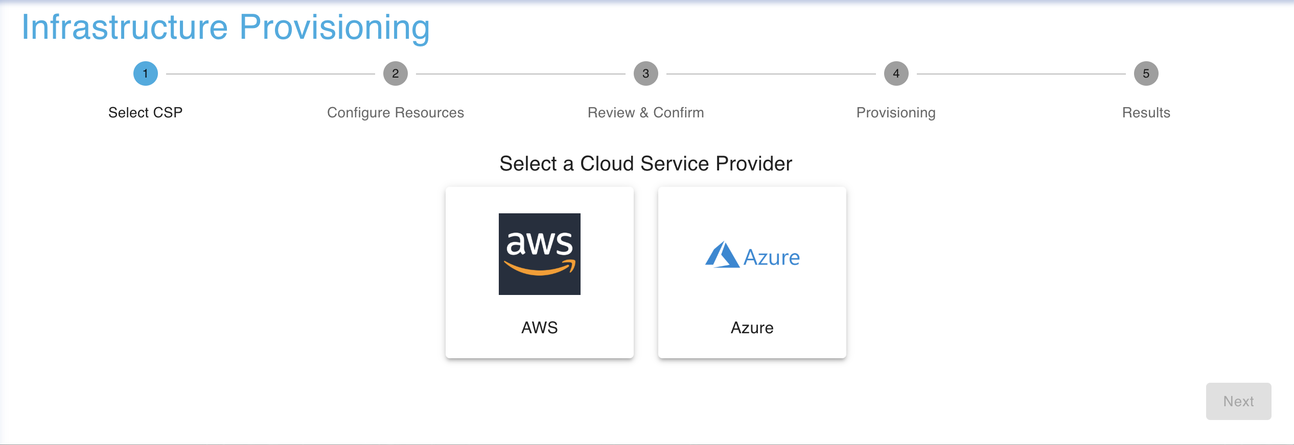Click the step 5 circle indicator
This screenshot has height=445, width=1294.
[1146, 72]
